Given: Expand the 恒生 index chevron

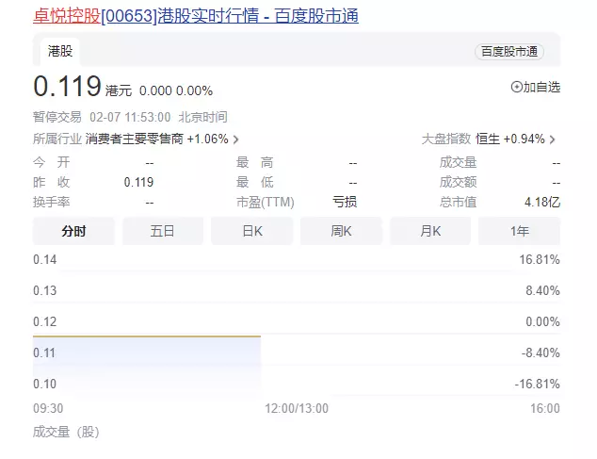Looking at the screenshot, I should [x=553, y=139].
